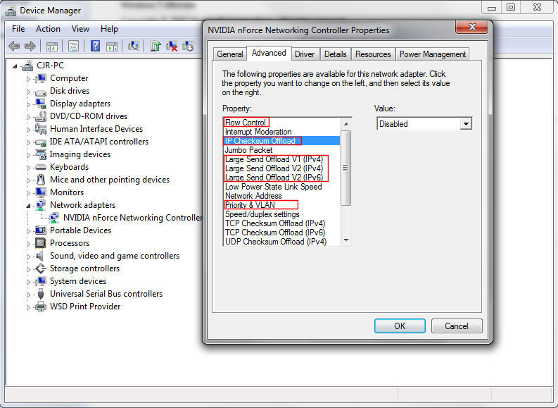This screenshot has height=408, width=558.
Task: Switch to the Details tab
Action: coord(335,54)
